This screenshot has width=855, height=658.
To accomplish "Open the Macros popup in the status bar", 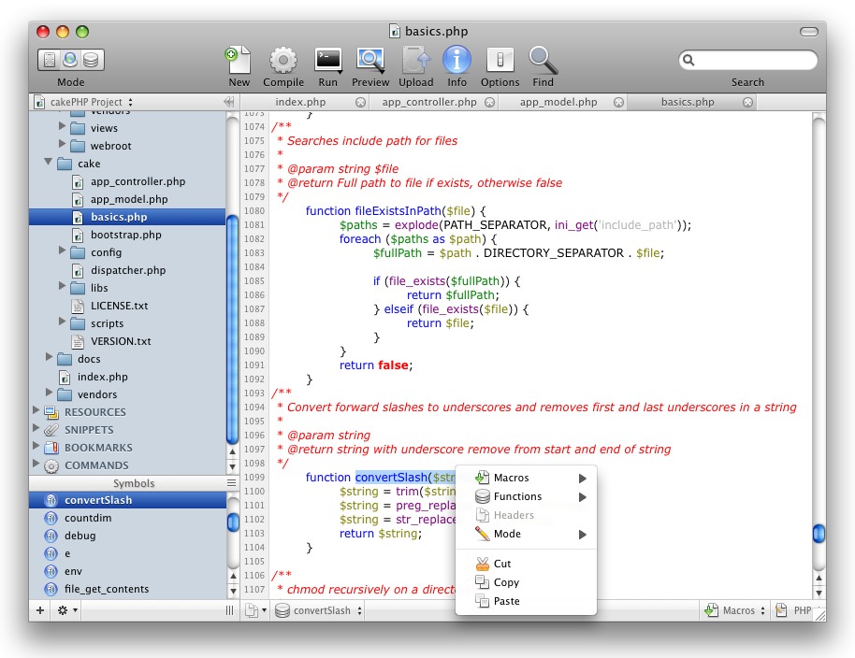I will pos(734,610).
